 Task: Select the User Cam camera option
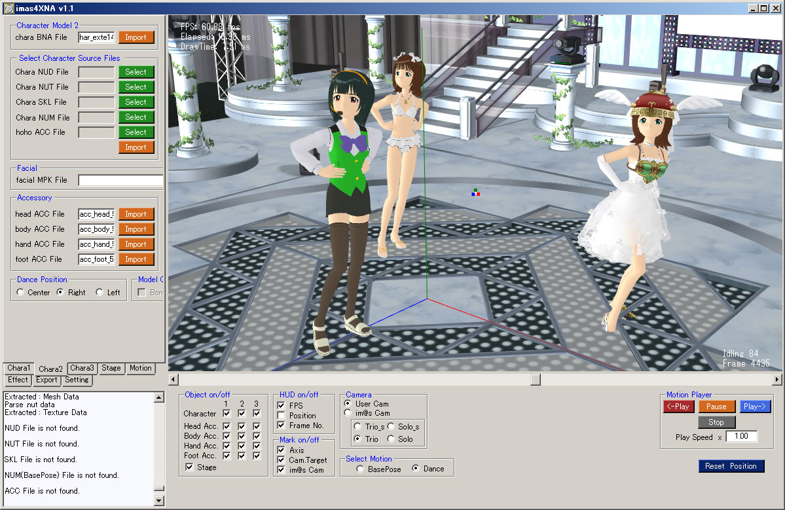348,403
